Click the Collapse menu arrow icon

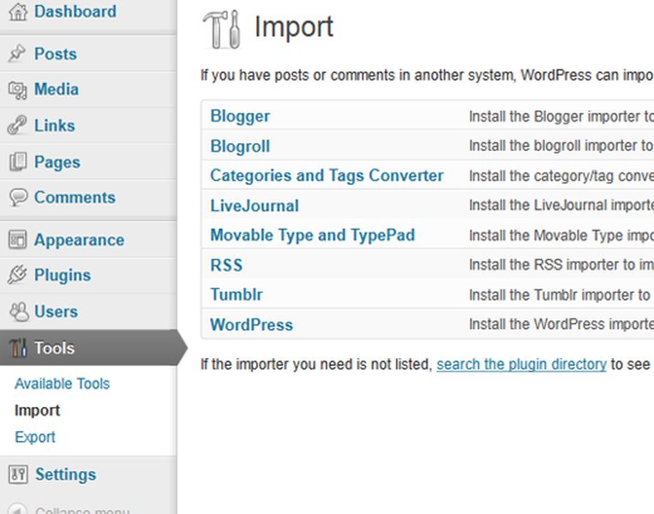tap(18, 510)
